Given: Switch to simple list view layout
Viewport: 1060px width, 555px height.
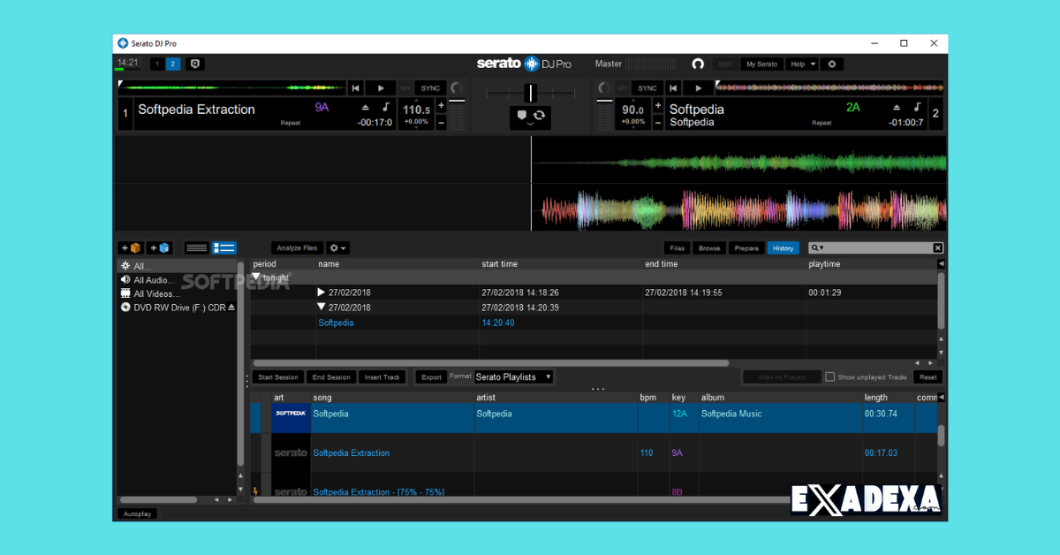Looking at the screenshot, I should [196, 247].
